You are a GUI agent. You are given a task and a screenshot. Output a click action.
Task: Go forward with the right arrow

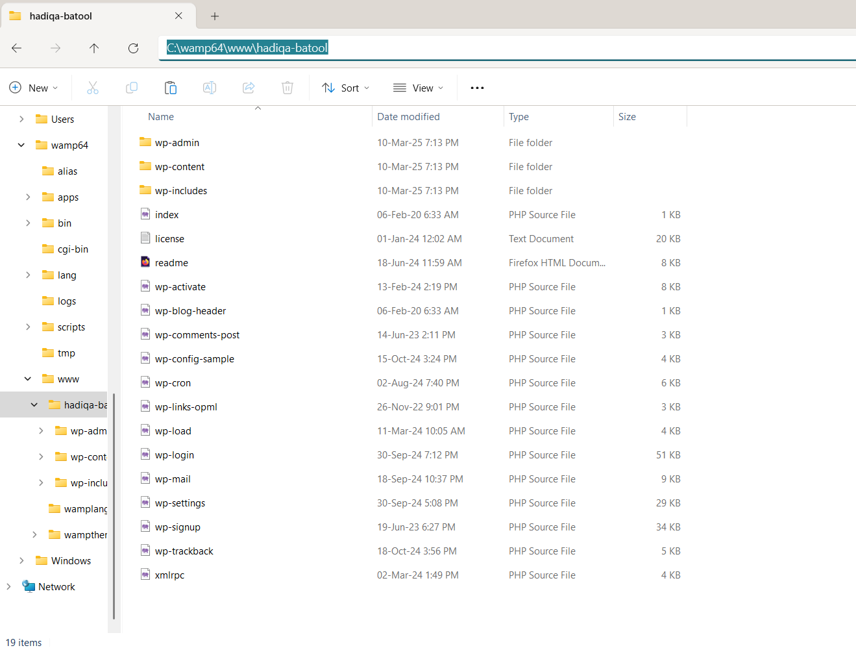56,48
